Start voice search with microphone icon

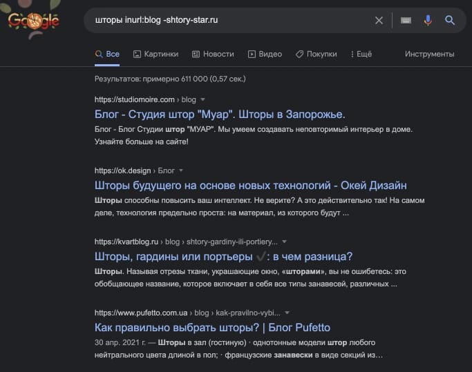(428, 21)
